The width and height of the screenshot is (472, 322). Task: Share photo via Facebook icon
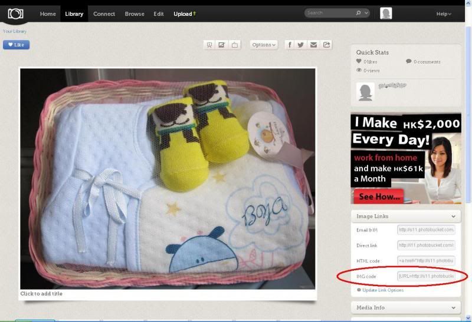[x=290, y=45]
